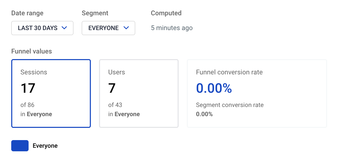This screenshot has height=162, width=344.
Task: Select the Funnel conversion rate card
Action: point(257,93)
